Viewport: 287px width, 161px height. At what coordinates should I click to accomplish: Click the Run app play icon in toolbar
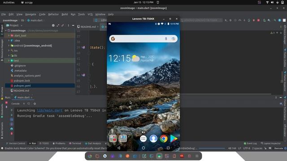(226, 20)
